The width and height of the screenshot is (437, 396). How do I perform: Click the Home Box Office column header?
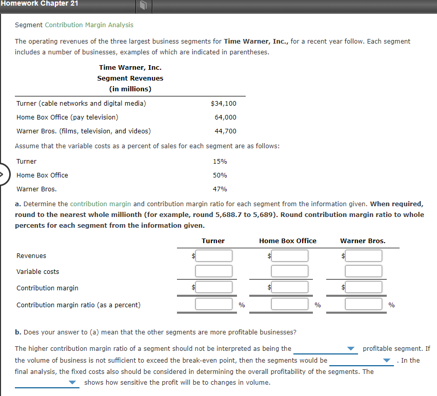point(288,241)
